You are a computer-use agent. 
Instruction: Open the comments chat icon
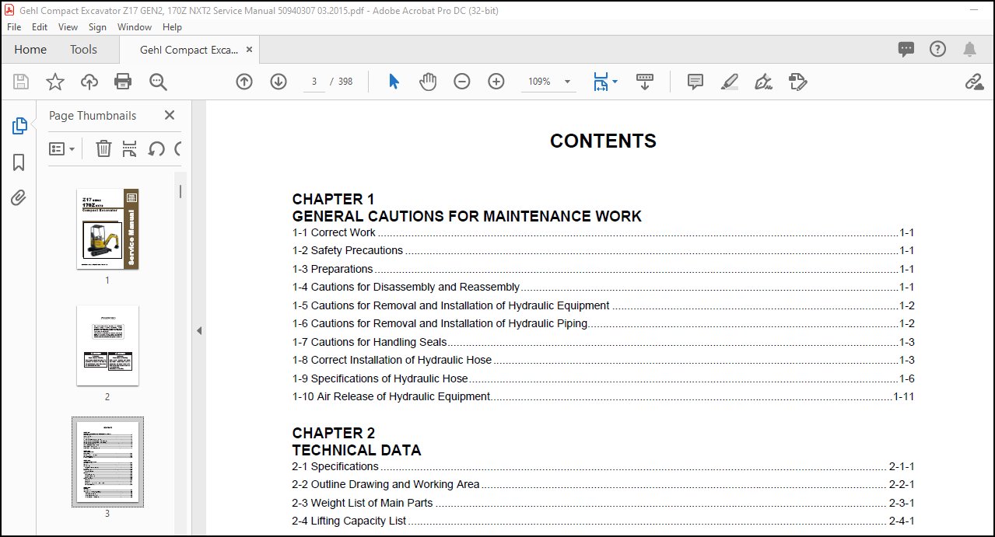point(906,50)
